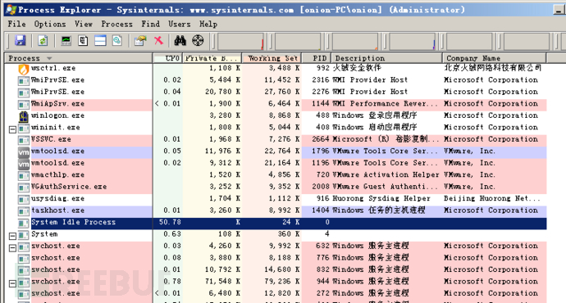
Task: Select the VSSVC.exe process
Action: (x=51, y=139)
